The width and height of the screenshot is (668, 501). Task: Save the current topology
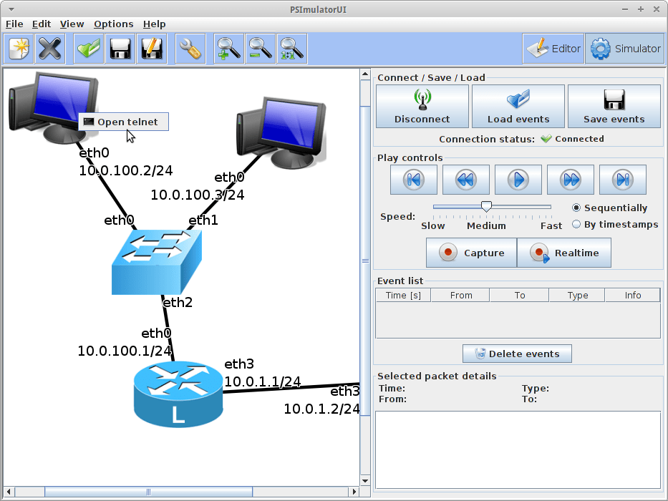[x=120, y=48]
